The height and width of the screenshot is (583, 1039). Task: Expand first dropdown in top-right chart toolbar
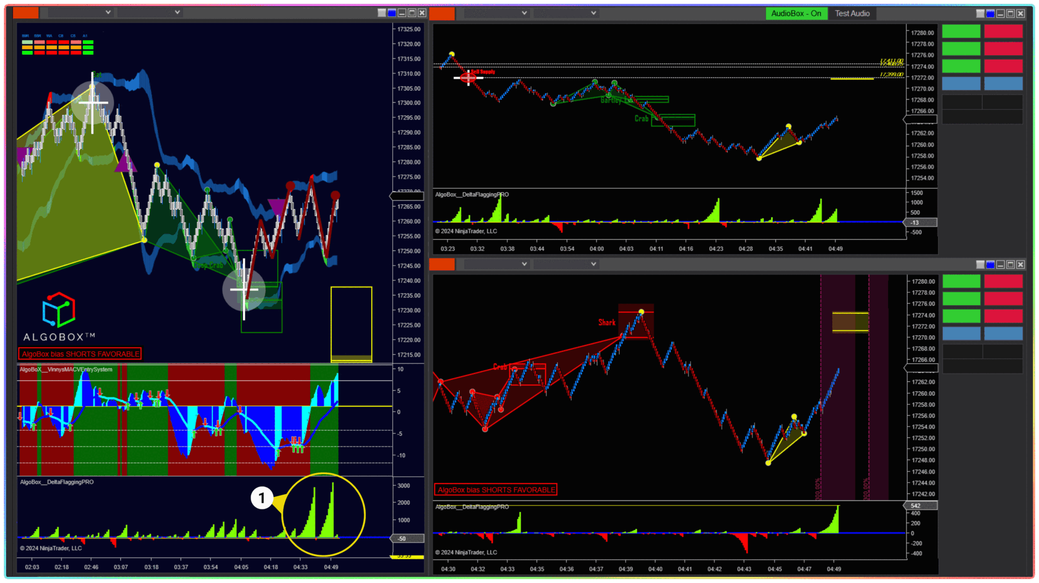496,13
